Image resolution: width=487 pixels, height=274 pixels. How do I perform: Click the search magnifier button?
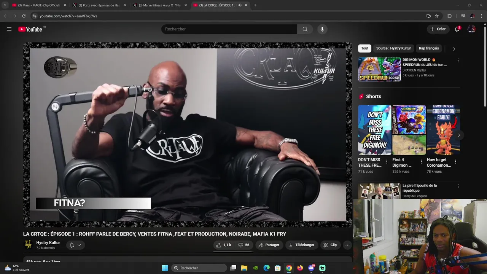(305, 29)
